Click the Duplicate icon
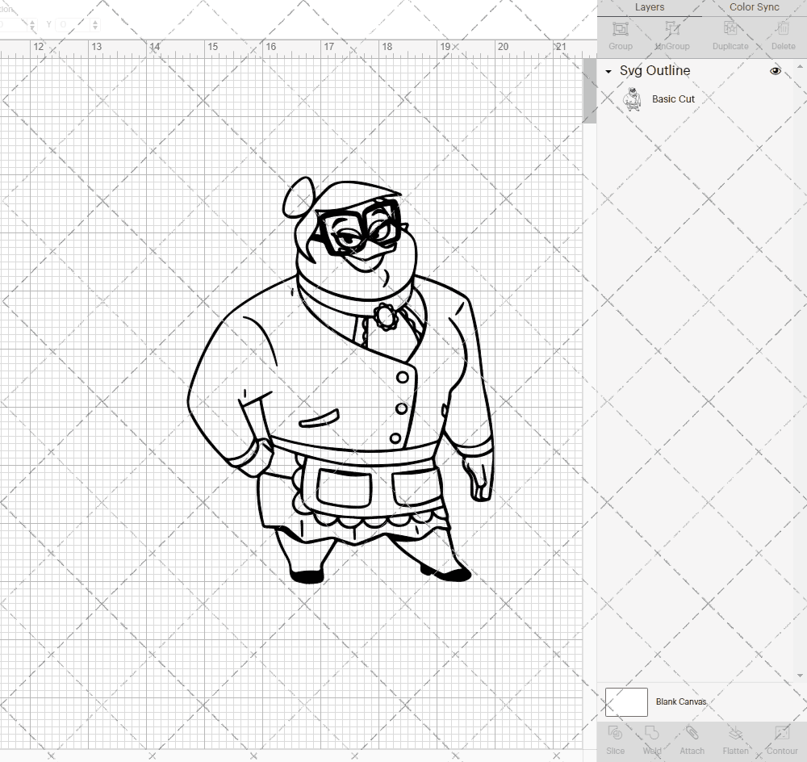The height and width of the screenshot is (762, 807). click(730, 28)
